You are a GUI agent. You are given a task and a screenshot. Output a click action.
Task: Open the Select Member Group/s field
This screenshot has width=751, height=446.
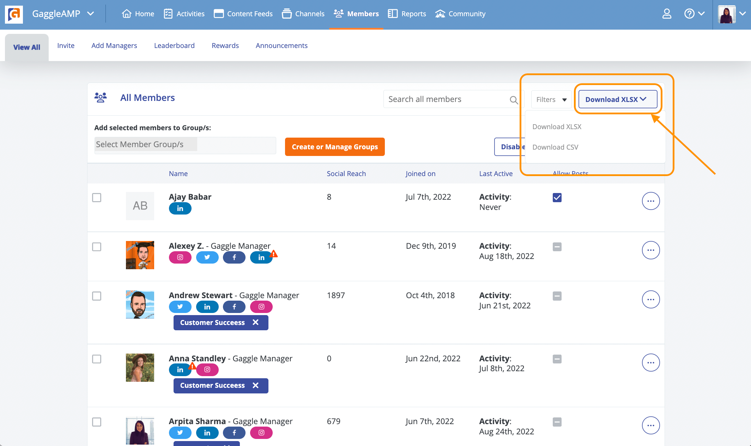(x=185, y=145)
